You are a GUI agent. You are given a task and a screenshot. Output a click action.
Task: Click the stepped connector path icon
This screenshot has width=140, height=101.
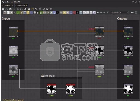point(36,9)
